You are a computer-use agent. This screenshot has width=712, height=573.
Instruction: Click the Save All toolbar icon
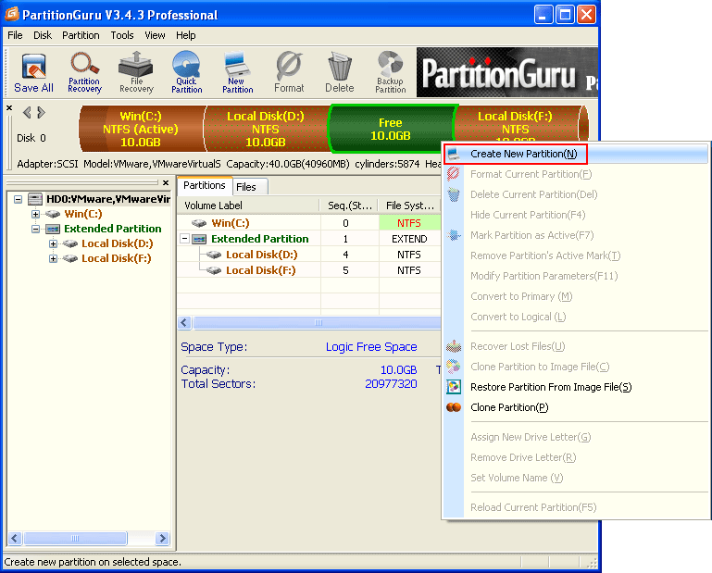[33, 72]
